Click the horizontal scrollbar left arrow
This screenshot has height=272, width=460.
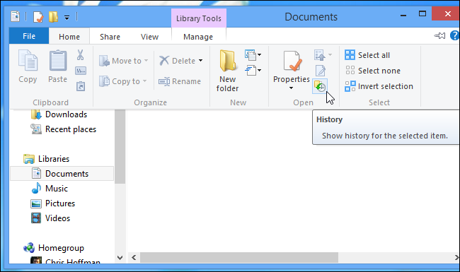click(x=134, y=258)
